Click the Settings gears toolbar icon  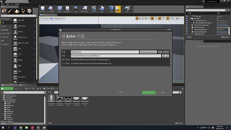point(76,9)
